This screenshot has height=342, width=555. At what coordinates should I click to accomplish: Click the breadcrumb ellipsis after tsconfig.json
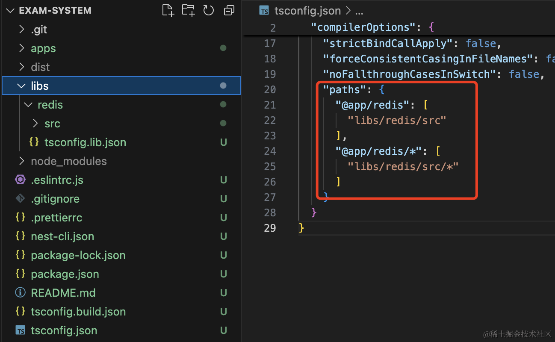point(359,11)
